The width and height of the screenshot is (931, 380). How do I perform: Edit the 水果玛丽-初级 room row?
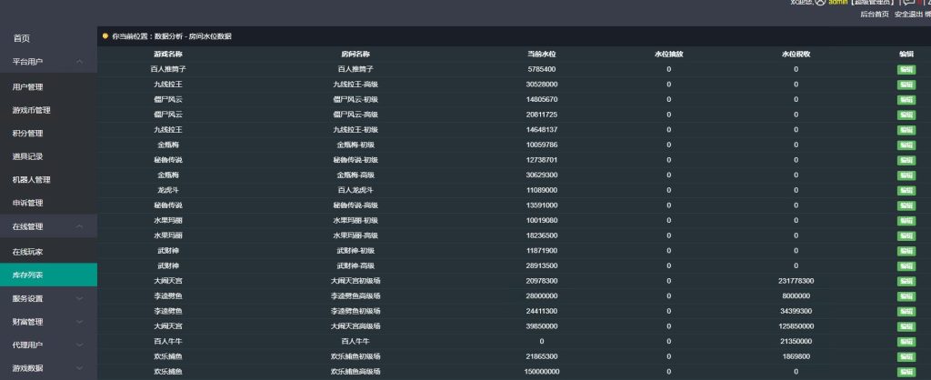(x=906, y=221)
